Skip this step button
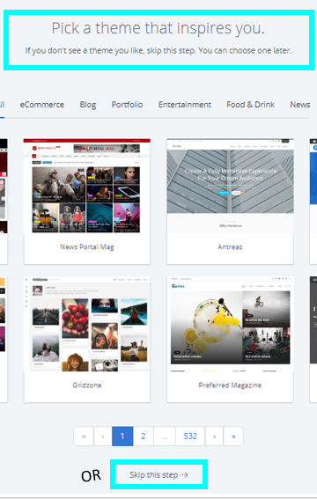The image size is (317, 499). click(158, 474)
